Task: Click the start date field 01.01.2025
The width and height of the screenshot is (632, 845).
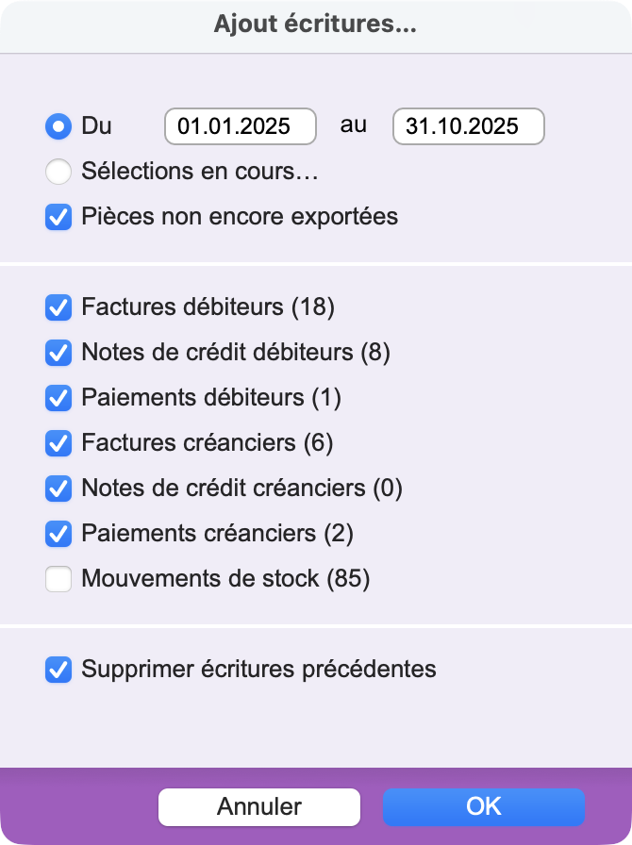Action: 241,126
